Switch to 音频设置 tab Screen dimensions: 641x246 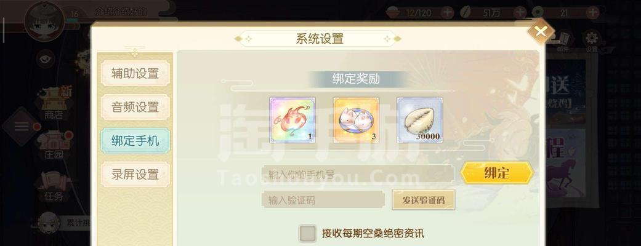[135, 107]
